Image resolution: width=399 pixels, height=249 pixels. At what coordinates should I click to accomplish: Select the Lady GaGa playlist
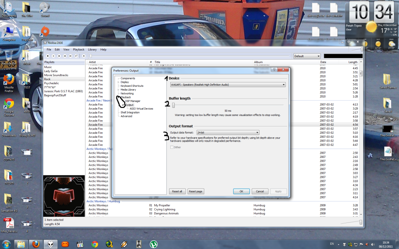point(51,71)
